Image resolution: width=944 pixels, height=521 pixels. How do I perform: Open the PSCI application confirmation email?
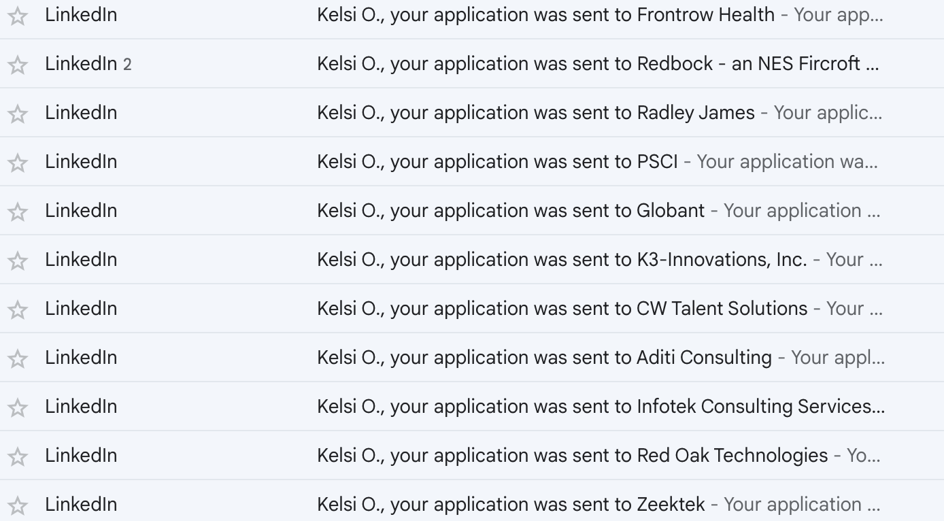472,162
